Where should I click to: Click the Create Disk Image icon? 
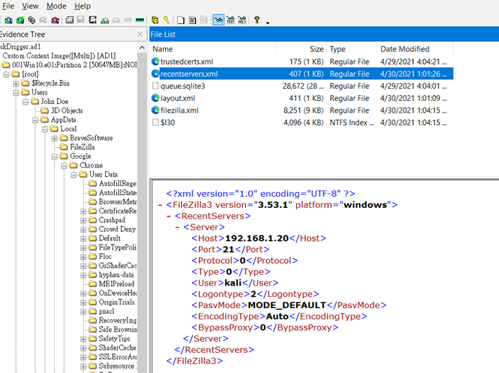pos(70,20)
